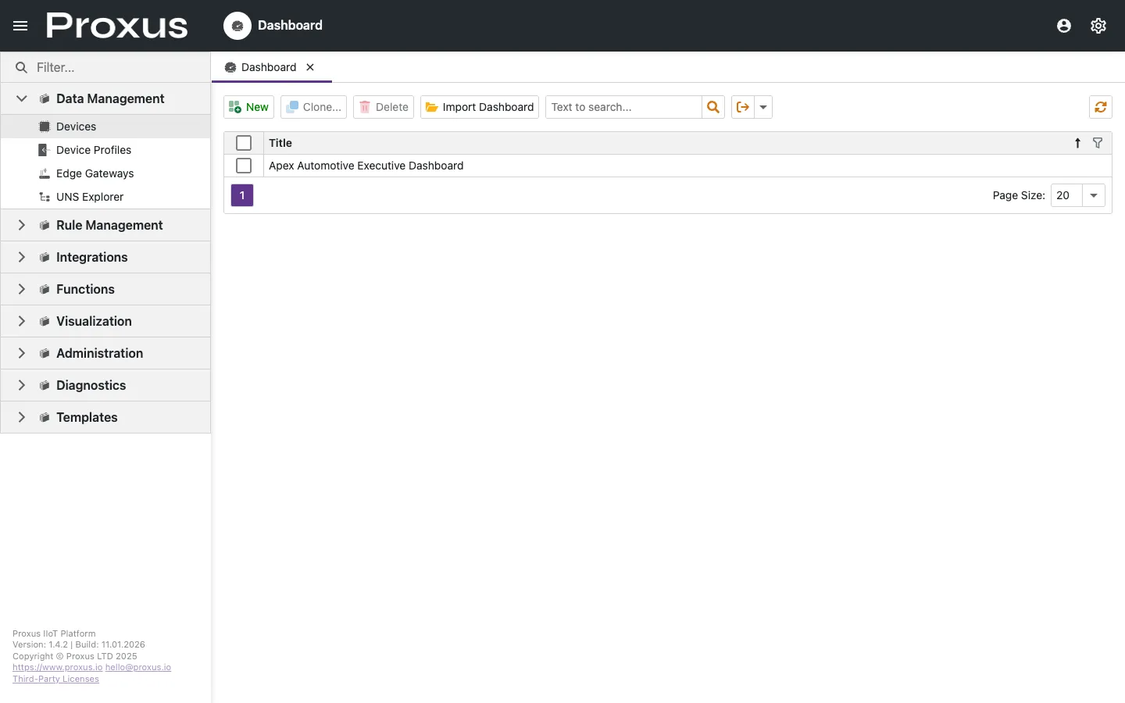Click the Import Dashboard button

[479, 107]
